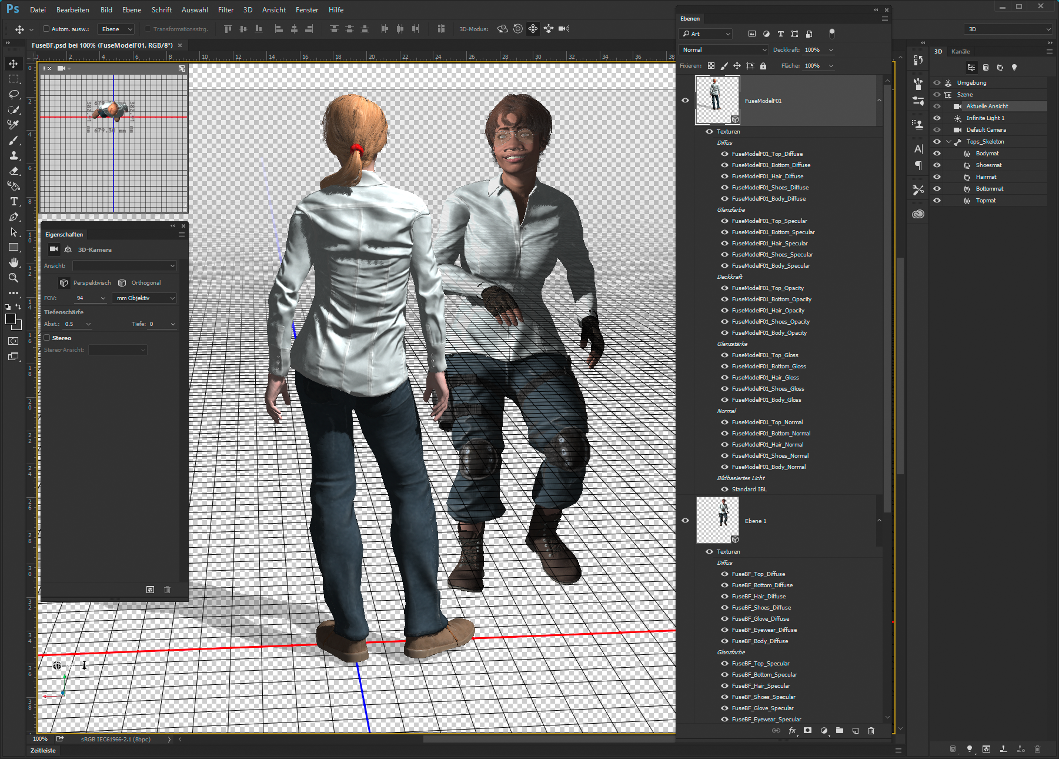Open the workspace switcher showing 3D
Image resolution: width=1059 pixels, height=759 pixels.
[x=1007, y=28]
